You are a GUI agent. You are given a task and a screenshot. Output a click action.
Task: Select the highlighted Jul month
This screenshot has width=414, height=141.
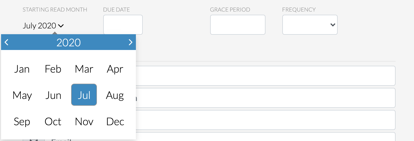pos(84,95)
